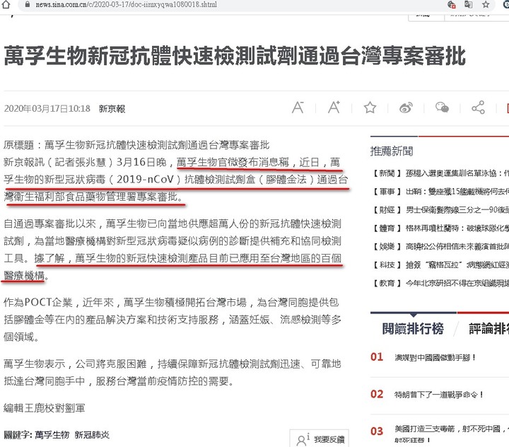
Task: Increase article font size (A+)
Action: [x=334, y=108]
